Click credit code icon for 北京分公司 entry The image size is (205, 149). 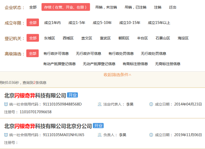point(6,135)
